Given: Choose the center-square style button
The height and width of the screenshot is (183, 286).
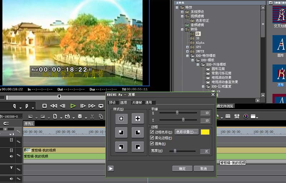Looking at the screenshot, I should [x=121, y=118].
